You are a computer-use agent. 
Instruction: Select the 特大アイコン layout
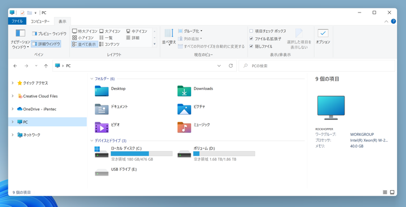85,32
